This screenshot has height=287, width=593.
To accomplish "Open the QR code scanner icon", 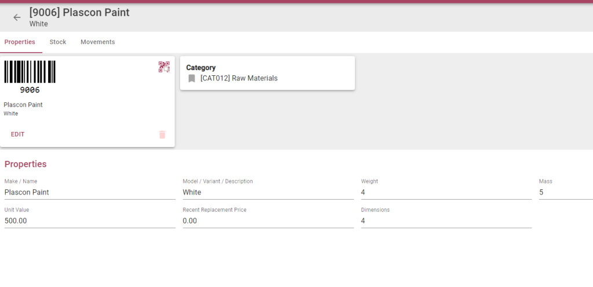I will click(164, 67).
